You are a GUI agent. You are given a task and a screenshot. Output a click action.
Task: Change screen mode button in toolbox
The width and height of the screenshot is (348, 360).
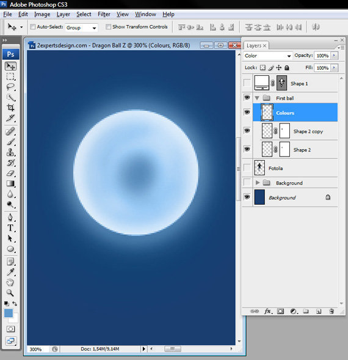pyautogui.click(x=10, y=340)
